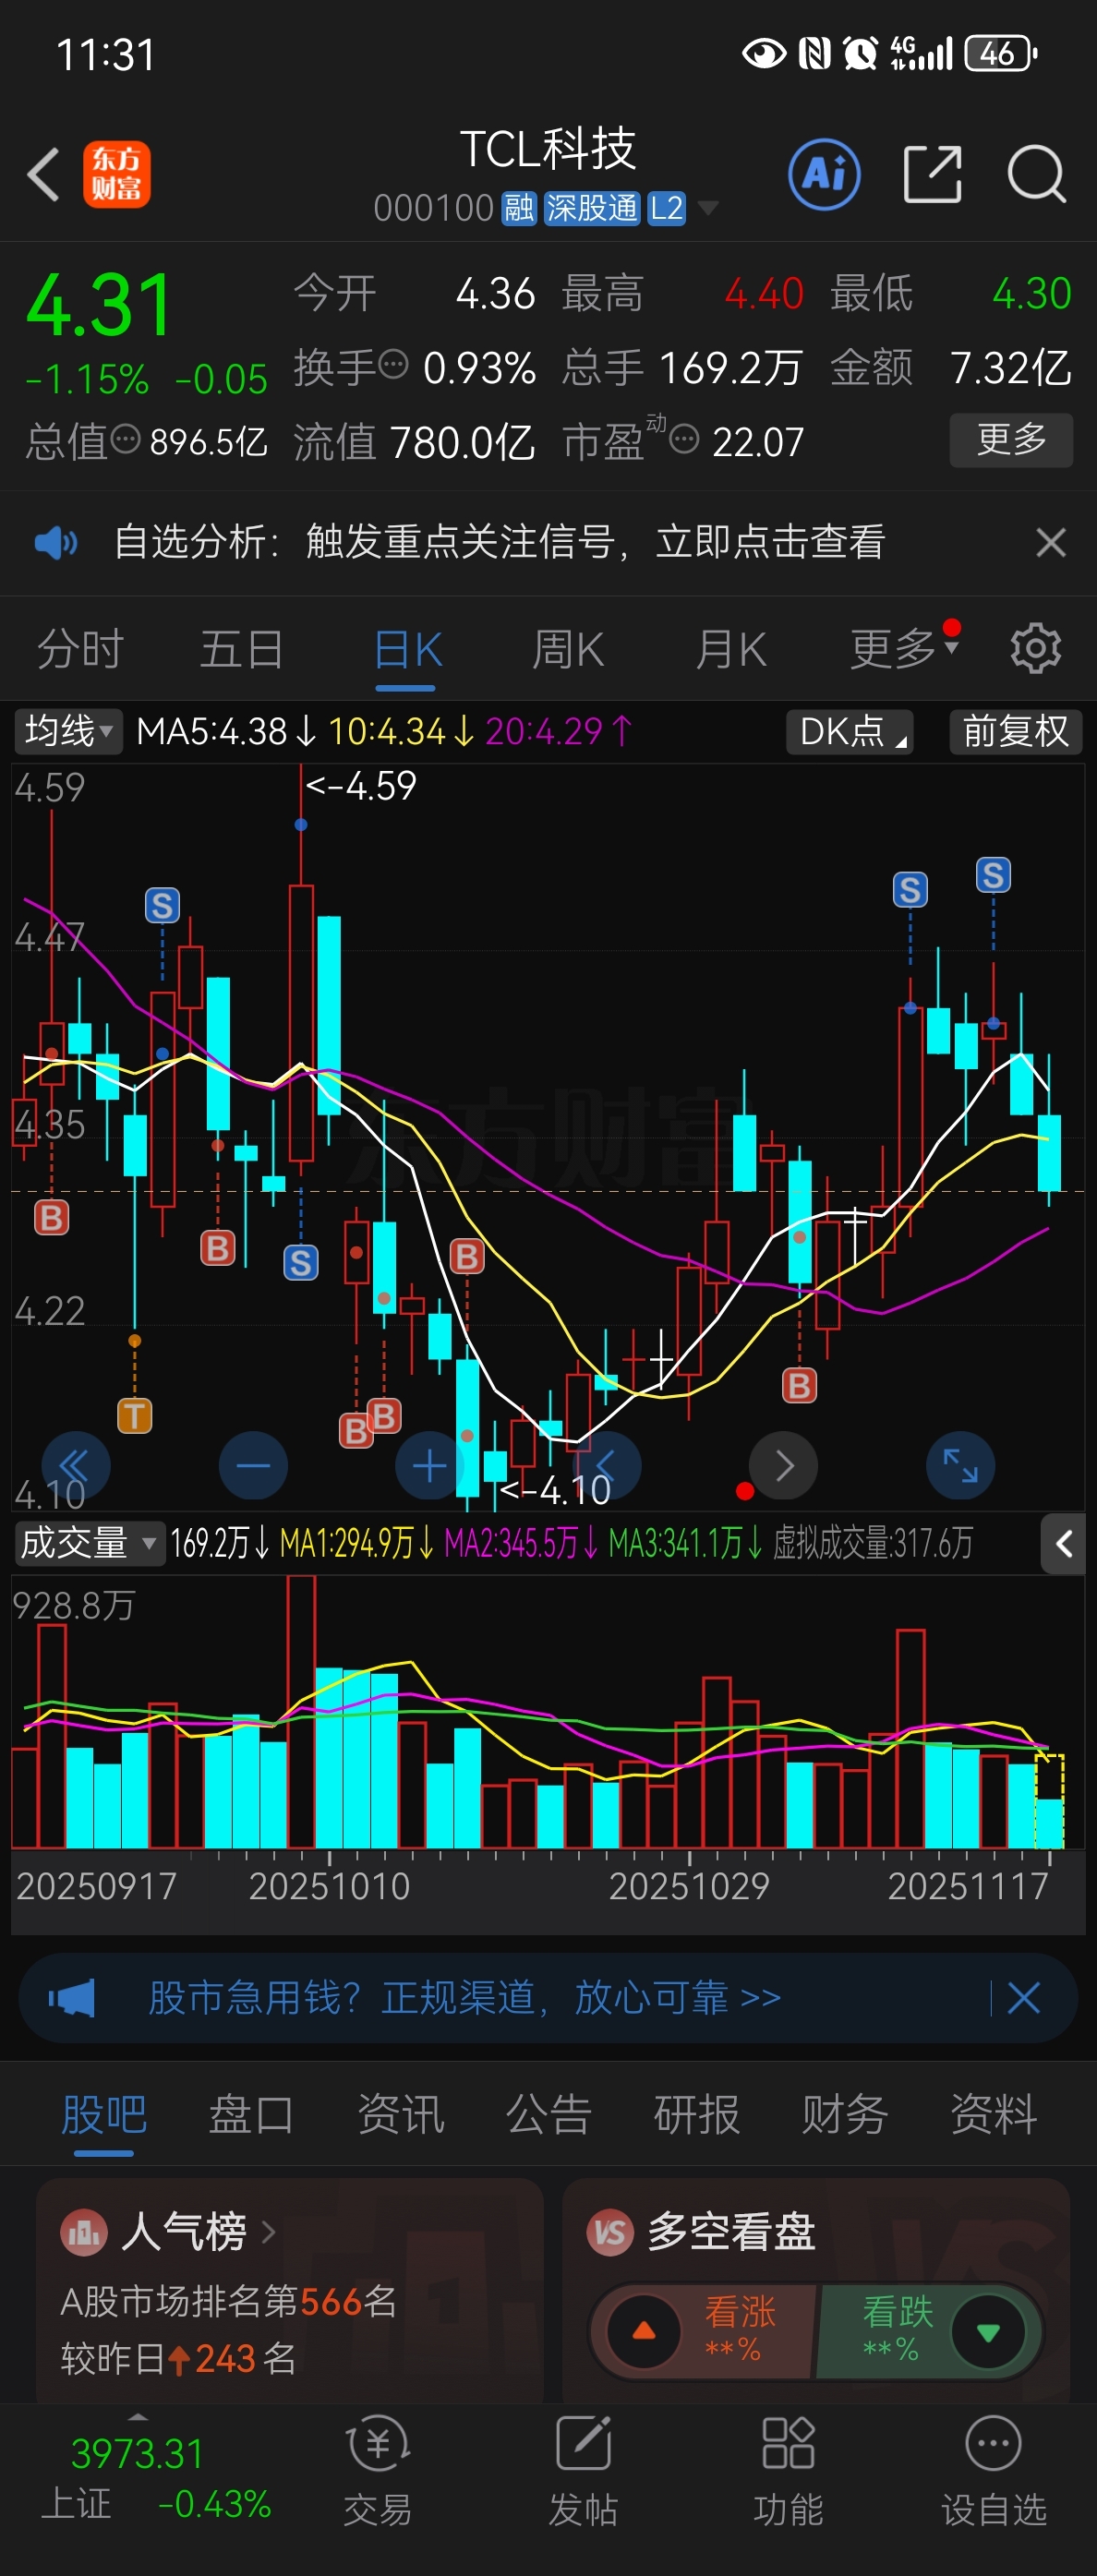Open the Ai assistant icon
Image resolution: width=1097 pixels, height=2576 pixels.
824,174
